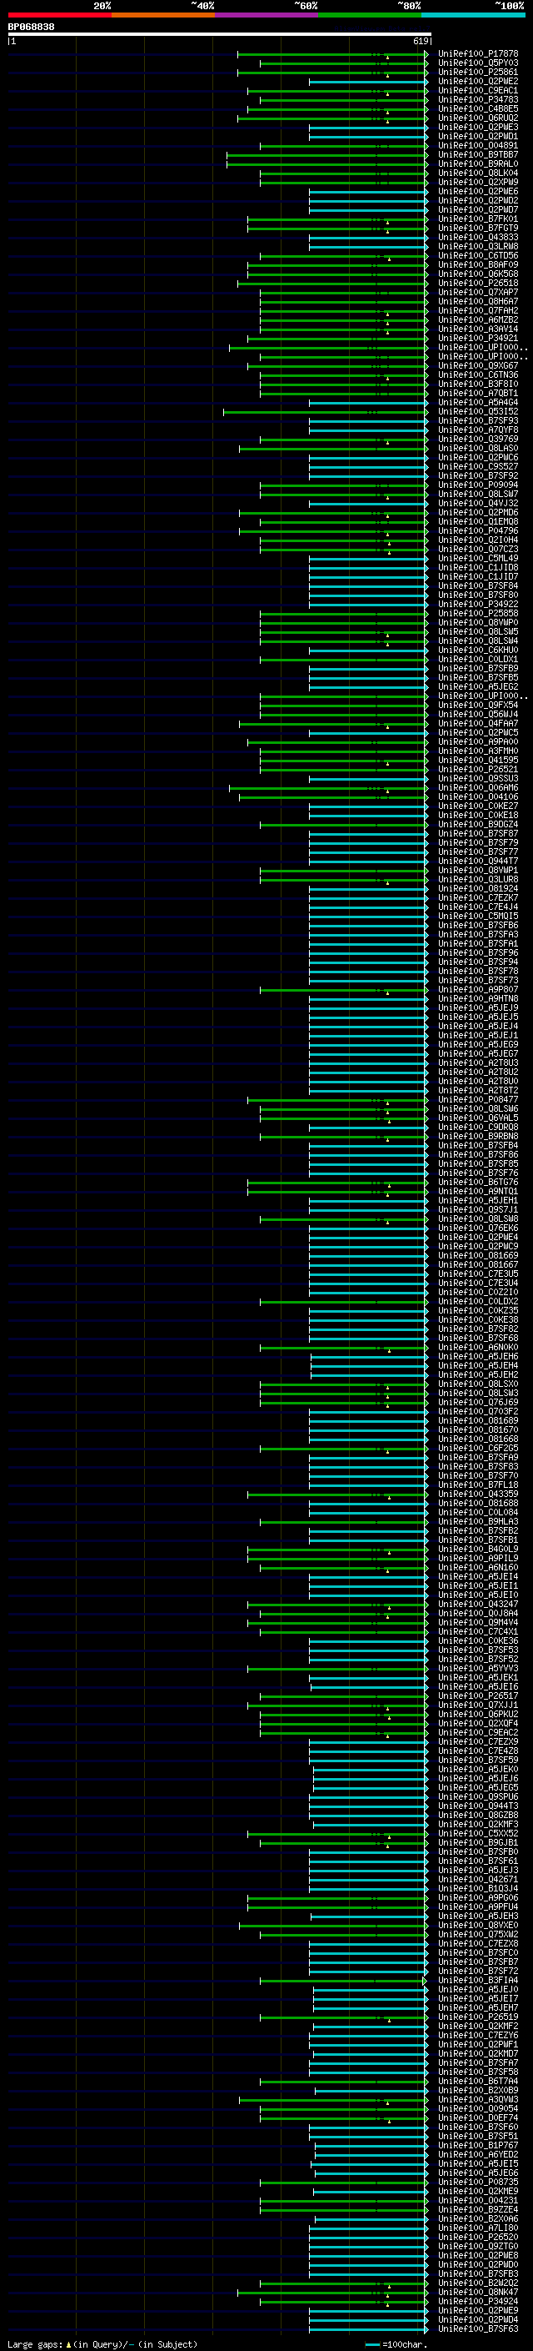Click the orange ~40% identity legend segment
This screenshot has width=533, height=2351.
[163, 15]
